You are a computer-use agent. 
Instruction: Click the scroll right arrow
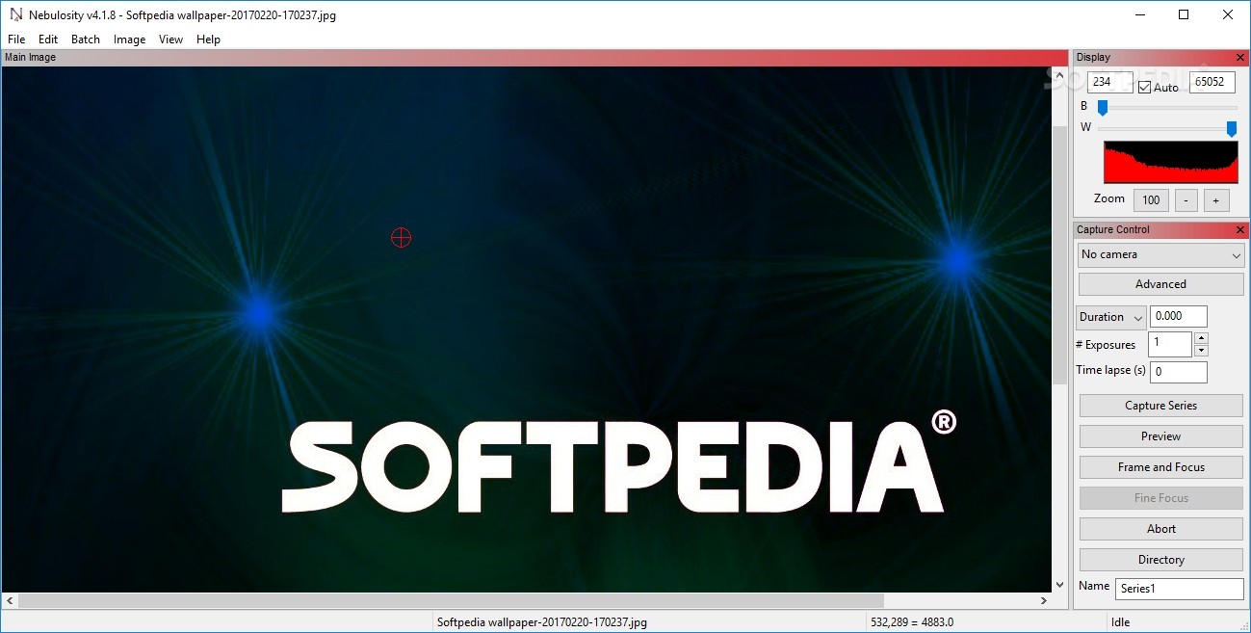pyautogui.click(x=1043, y=601)
